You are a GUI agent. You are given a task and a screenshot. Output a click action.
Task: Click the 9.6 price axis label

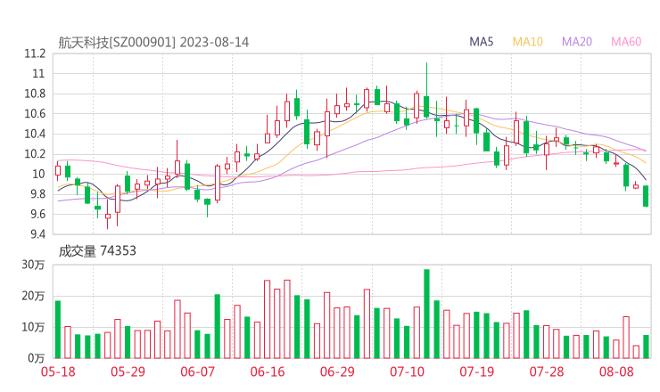tap(37, 215)
